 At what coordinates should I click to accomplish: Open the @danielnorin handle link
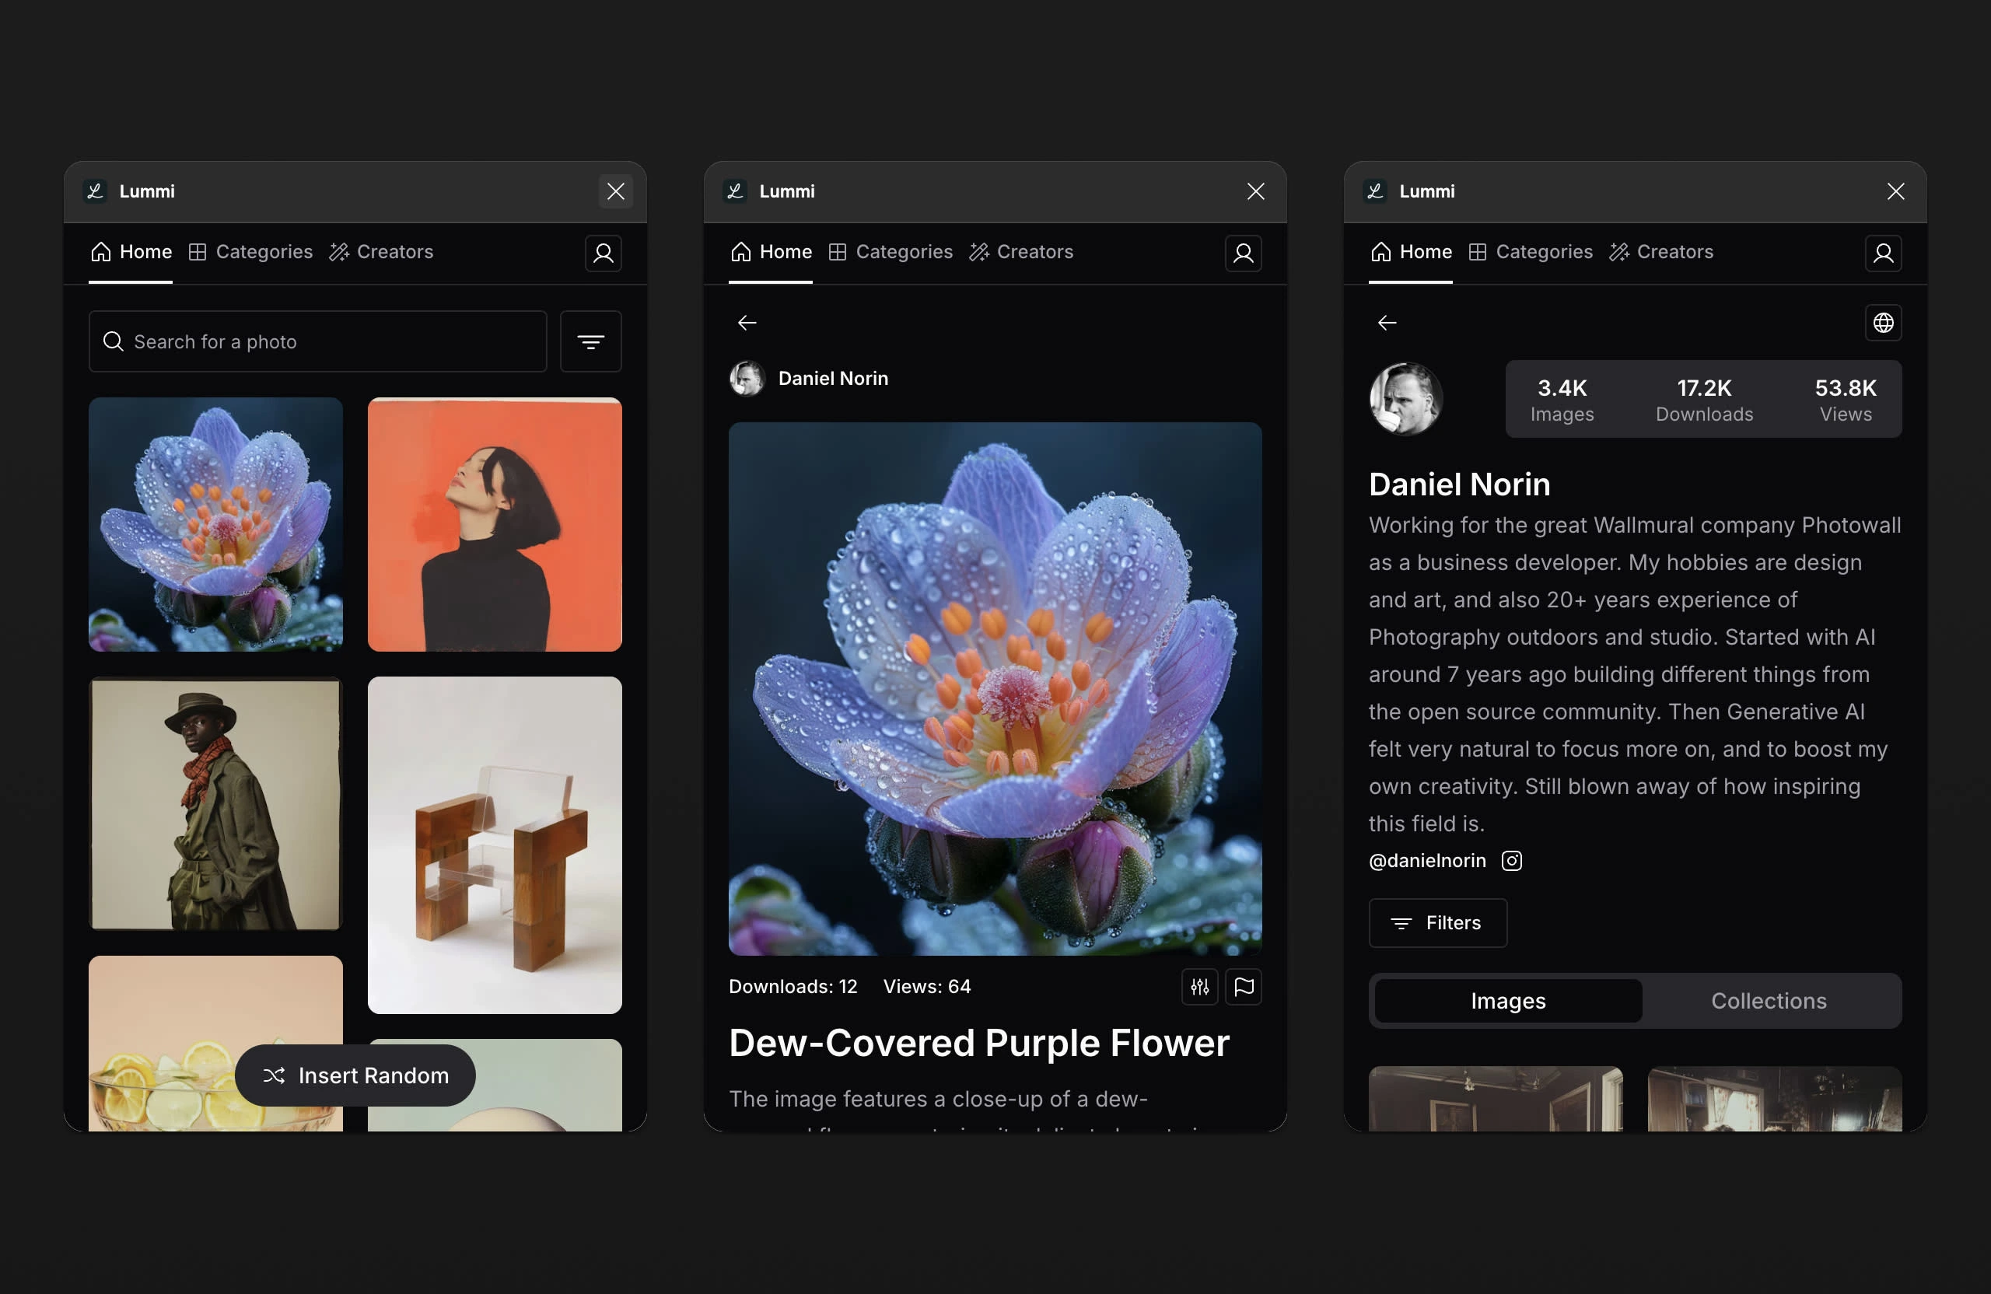tap(1427, 861)
